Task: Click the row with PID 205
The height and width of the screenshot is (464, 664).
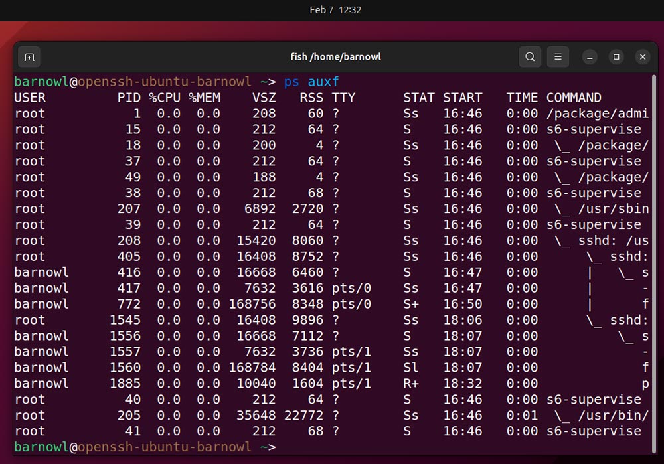Action: pos(331,416)
